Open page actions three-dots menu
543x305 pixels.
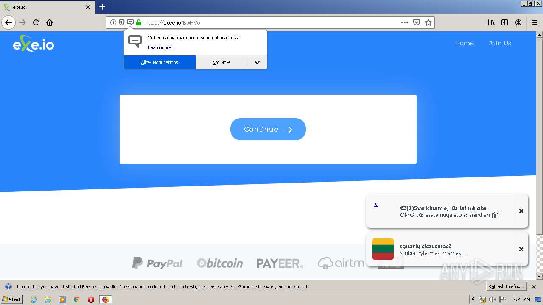point(405,22)
